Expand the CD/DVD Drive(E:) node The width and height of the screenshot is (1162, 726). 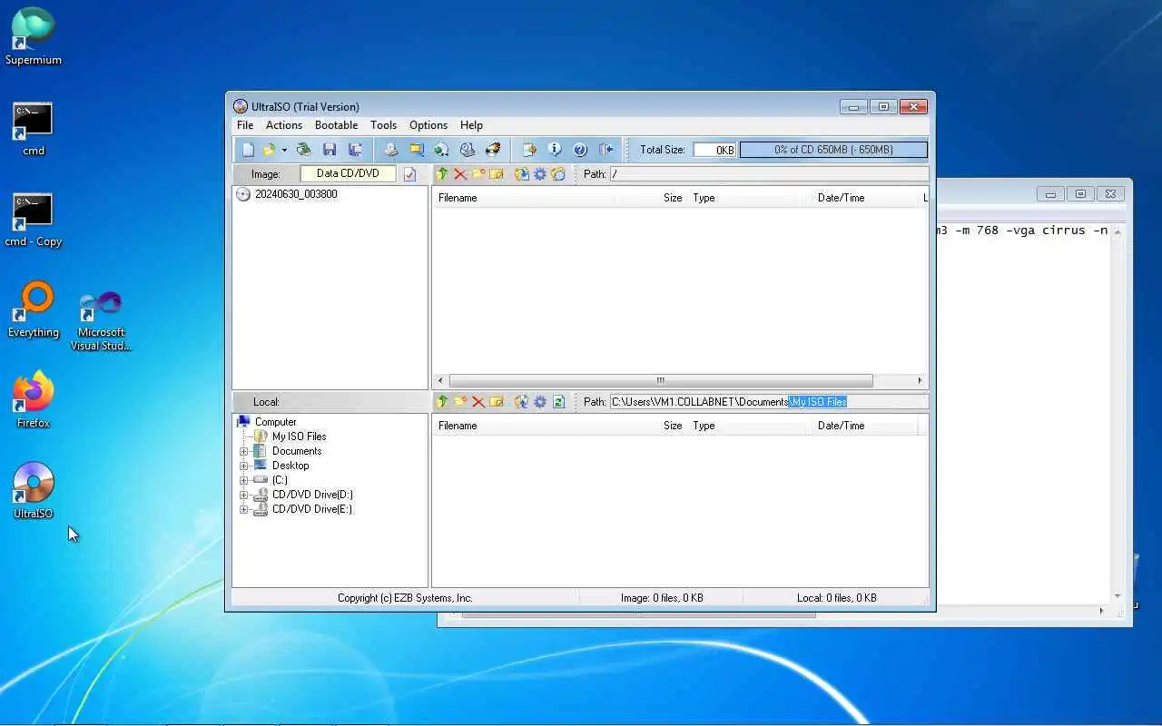point(243,509)
